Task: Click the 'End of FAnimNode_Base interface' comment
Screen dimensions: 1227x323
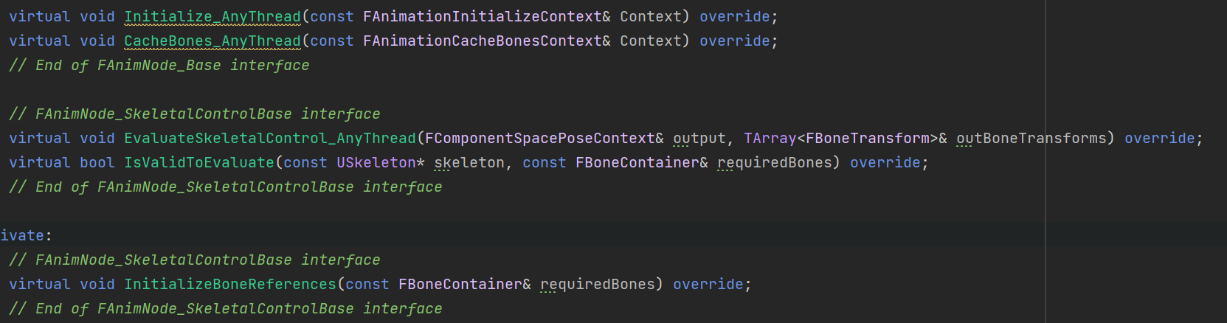Action: 159,65
